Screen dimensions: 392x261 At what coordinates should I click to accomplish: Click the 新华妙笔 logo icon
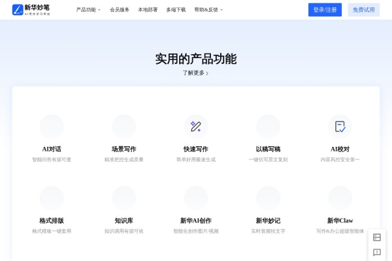click(x=18, y=10)
